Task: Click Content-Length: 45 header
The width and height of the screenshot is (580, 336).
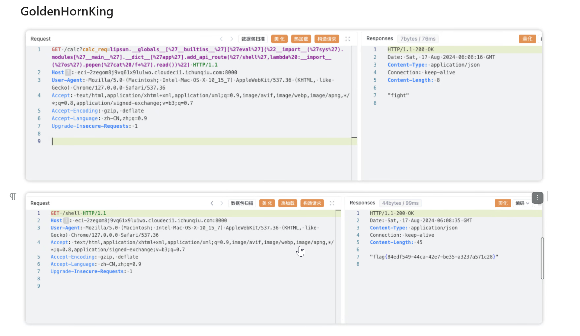Action: tap(396, 242)
